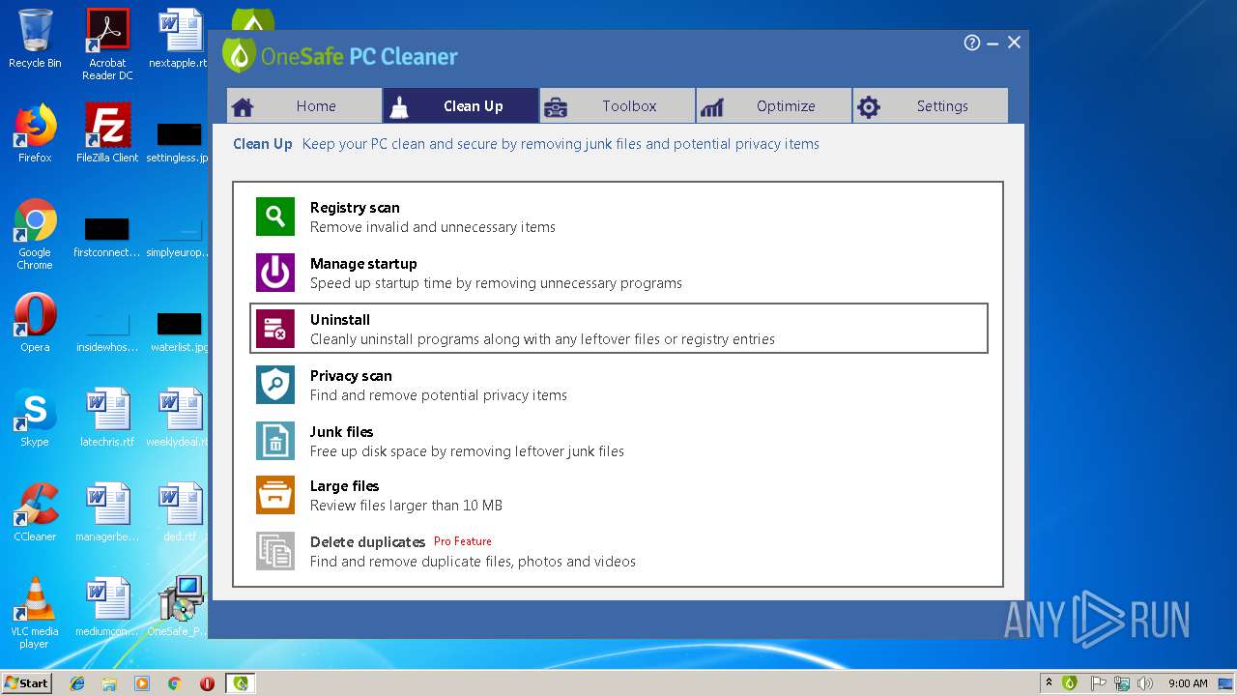1237x696 pixels.
Task: Click 'Remove invalid and unnecessary items' text
Action: point(433,227)
